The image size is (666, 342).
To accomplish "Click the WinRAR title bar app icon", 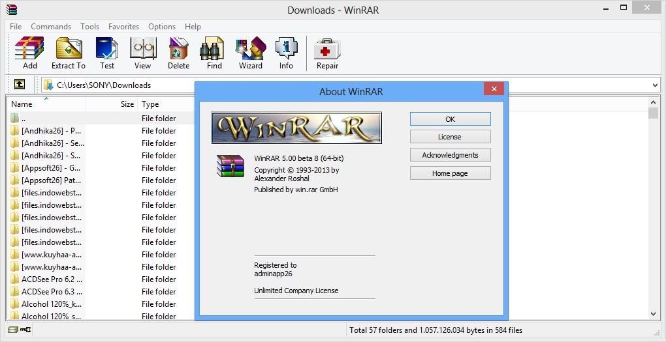I will tap(12, 9).
